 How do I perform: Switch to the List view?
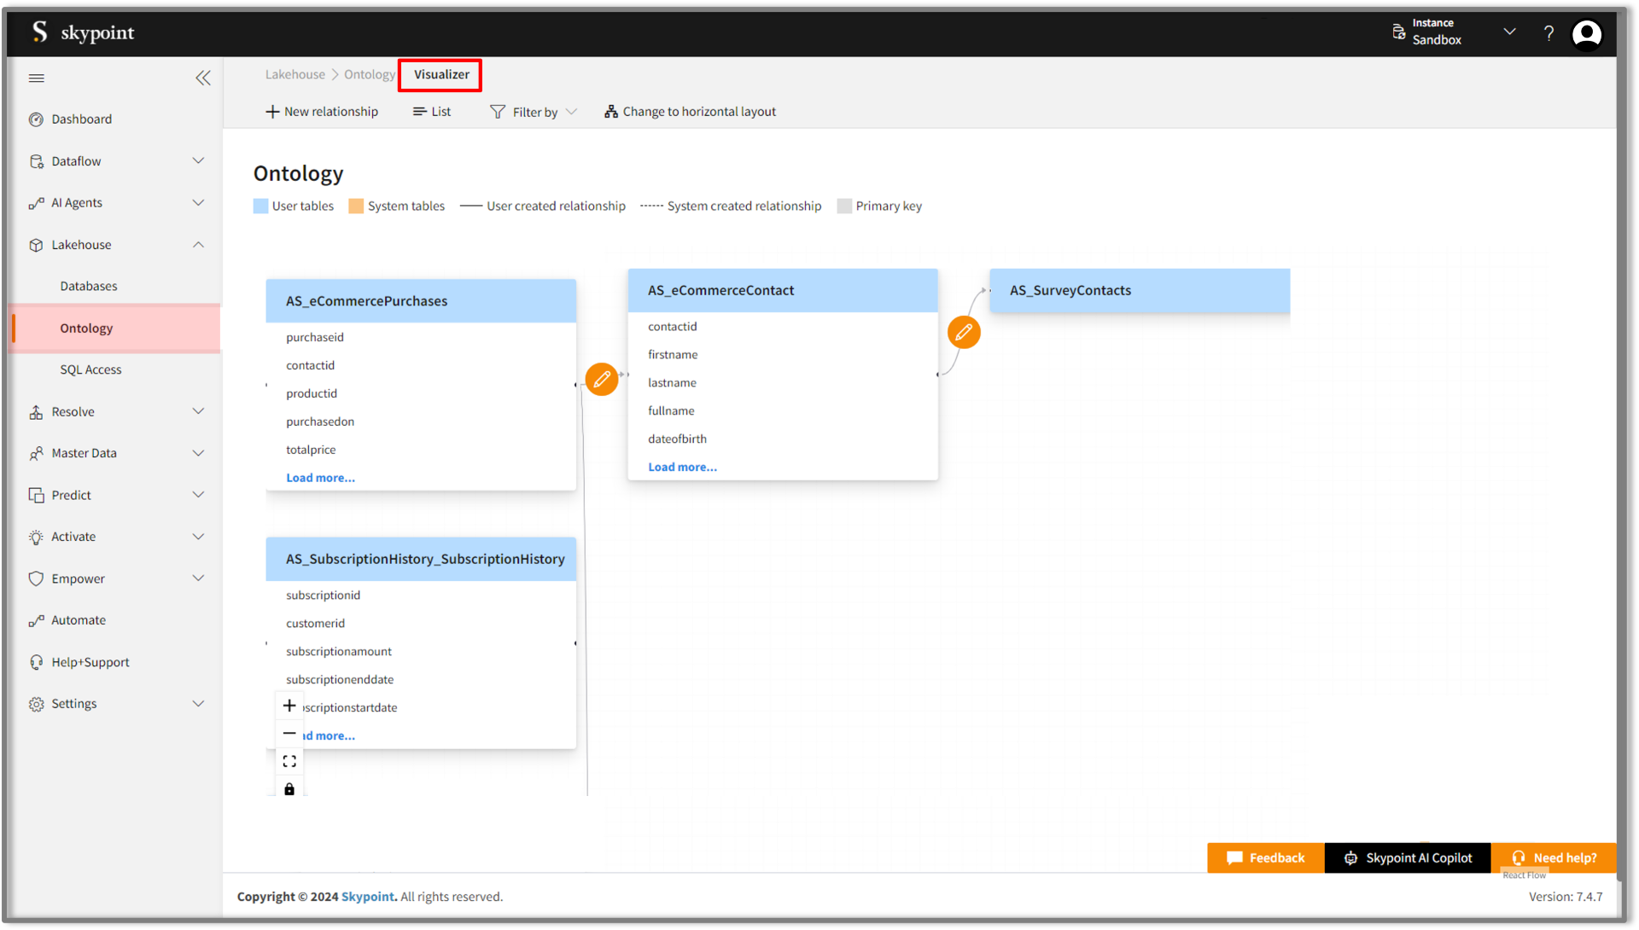coord(432,112)
